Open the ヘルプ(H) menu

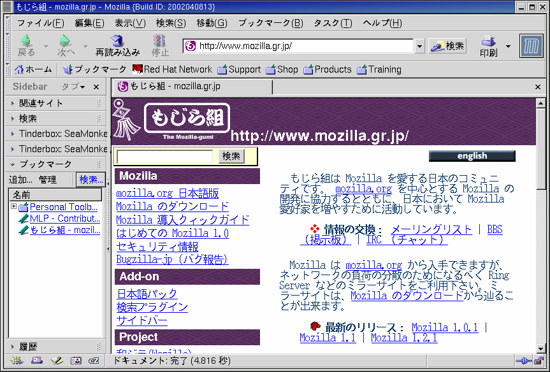tap(382, 23)
